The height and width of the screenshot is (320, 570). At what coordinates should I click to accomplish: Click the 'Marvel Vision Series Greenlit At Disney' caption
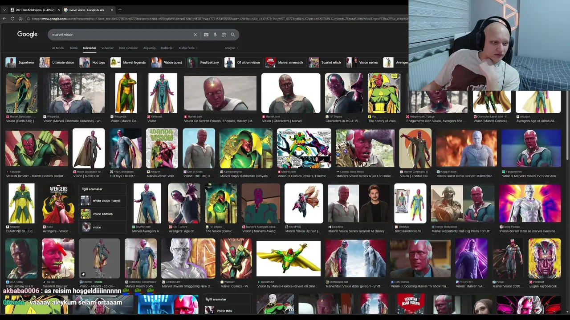coord(358,231)
